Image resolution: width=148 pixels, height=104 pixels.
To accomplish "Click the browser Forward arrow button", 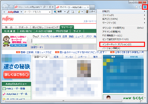I will point(11,7).
